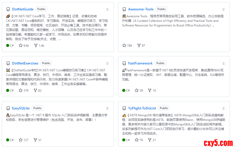Click the FastFramework description text
The height and width of the screenshot is (148, 234).
point(173,75)
